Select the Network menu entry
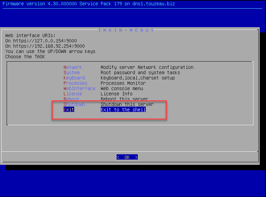The image size is (266, 197). point(73,67)
